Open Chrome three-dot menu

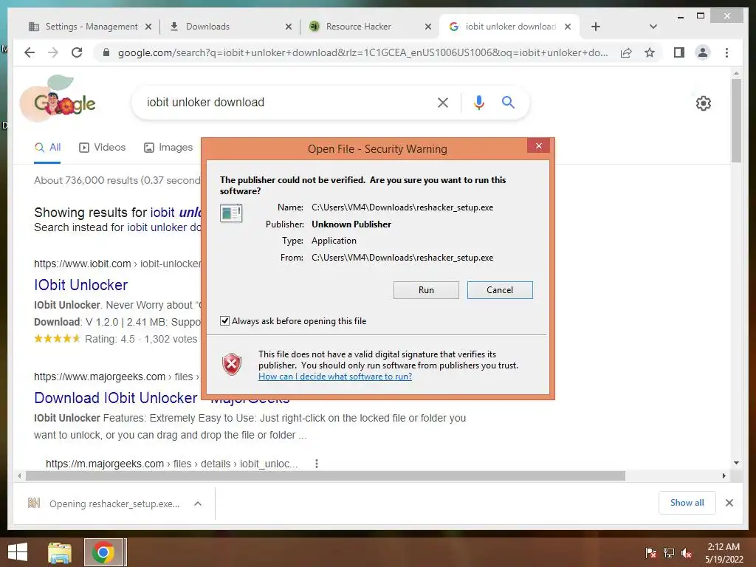point(726,52)
